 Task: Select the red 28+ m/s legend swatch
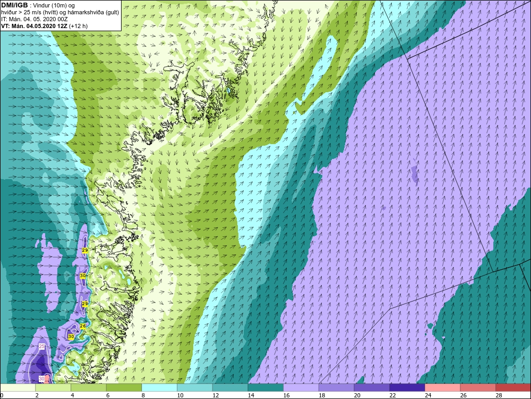click(513, 387)
